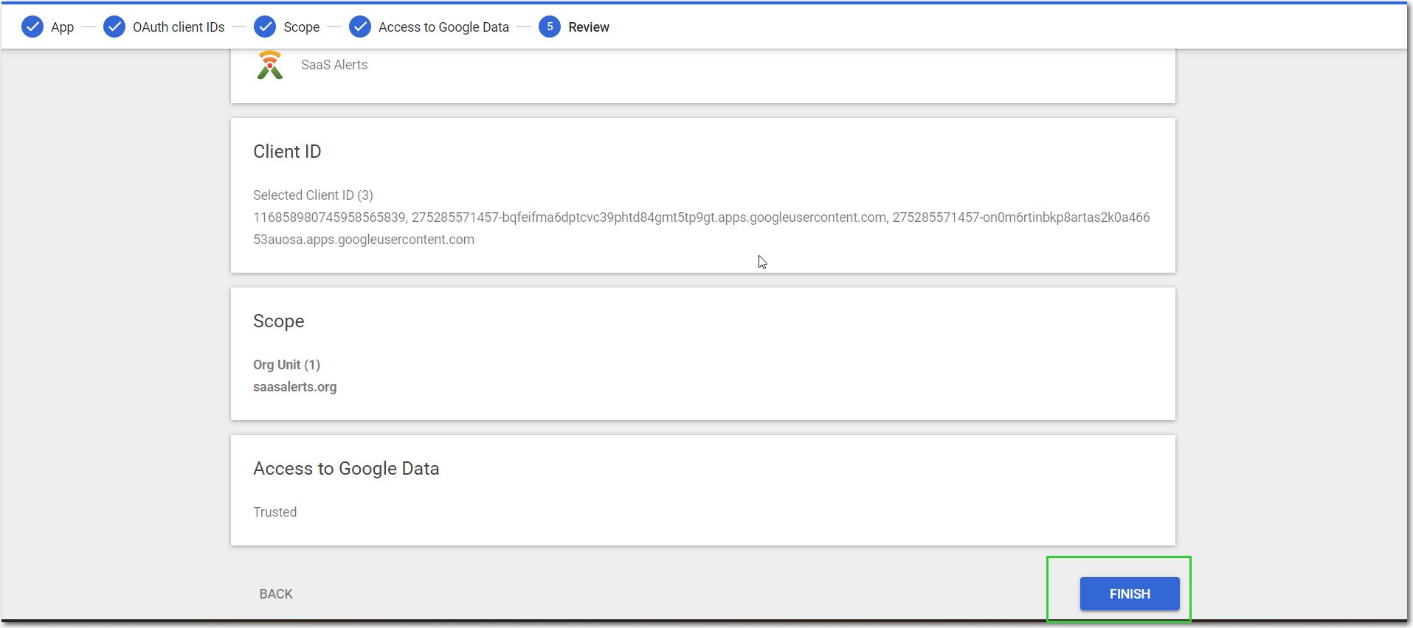
Task: Click the App step checkmark icon
Action: pyautogui.click(x=32, y=27)
